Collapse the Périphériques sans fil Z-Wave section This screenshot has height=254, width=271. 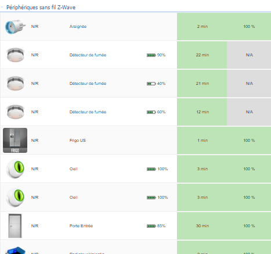point(2,7)
